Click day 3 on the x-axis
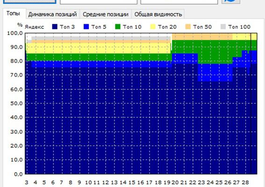265x187 pixels. [x=27, y=182]
